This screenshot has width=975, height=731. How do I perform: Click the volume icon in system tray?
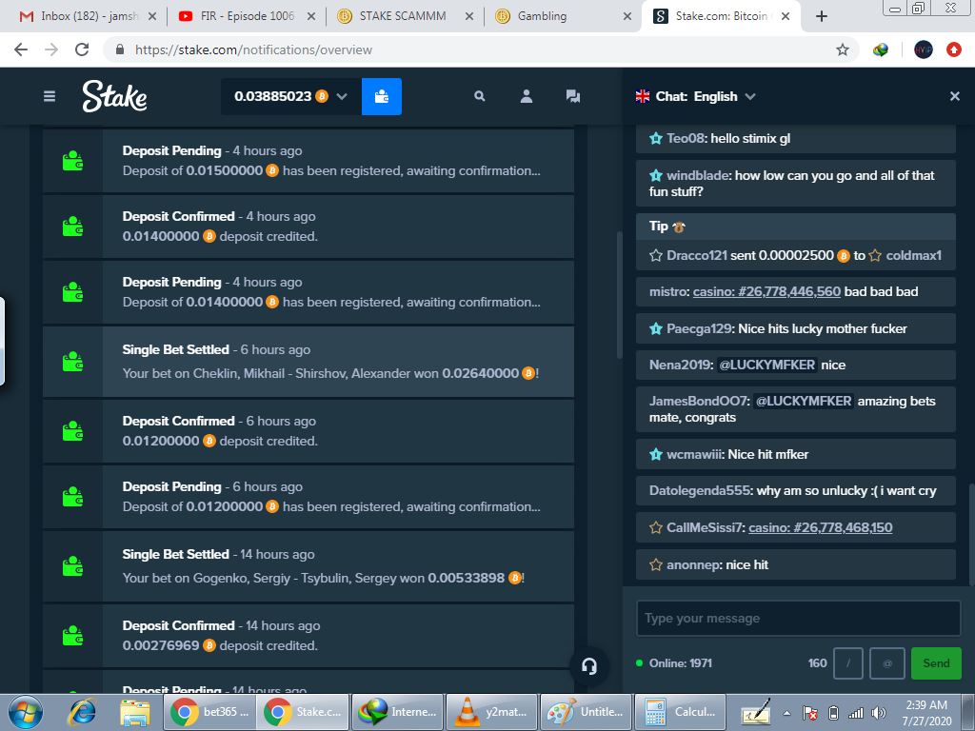pos(878,713)
